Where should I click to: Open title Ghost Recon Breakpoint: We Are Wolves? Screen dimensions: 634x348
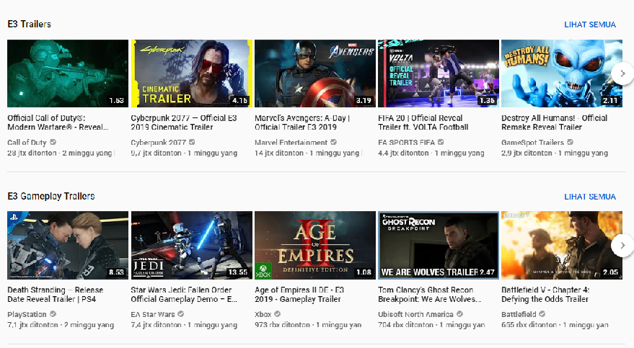pyautogui.click(x=429, y=295)
